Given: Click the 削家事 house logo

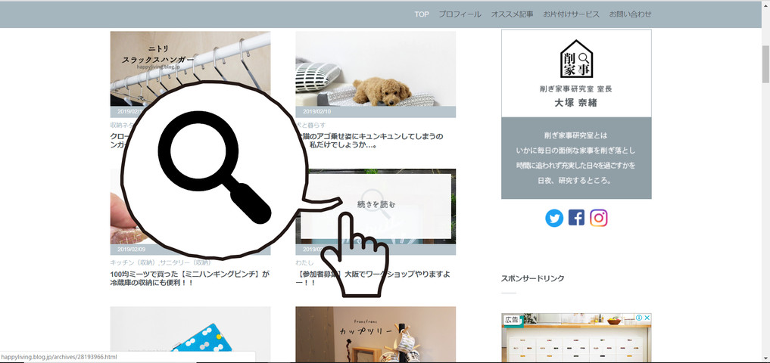Looking at the screenshot, I should coord(576,59).
